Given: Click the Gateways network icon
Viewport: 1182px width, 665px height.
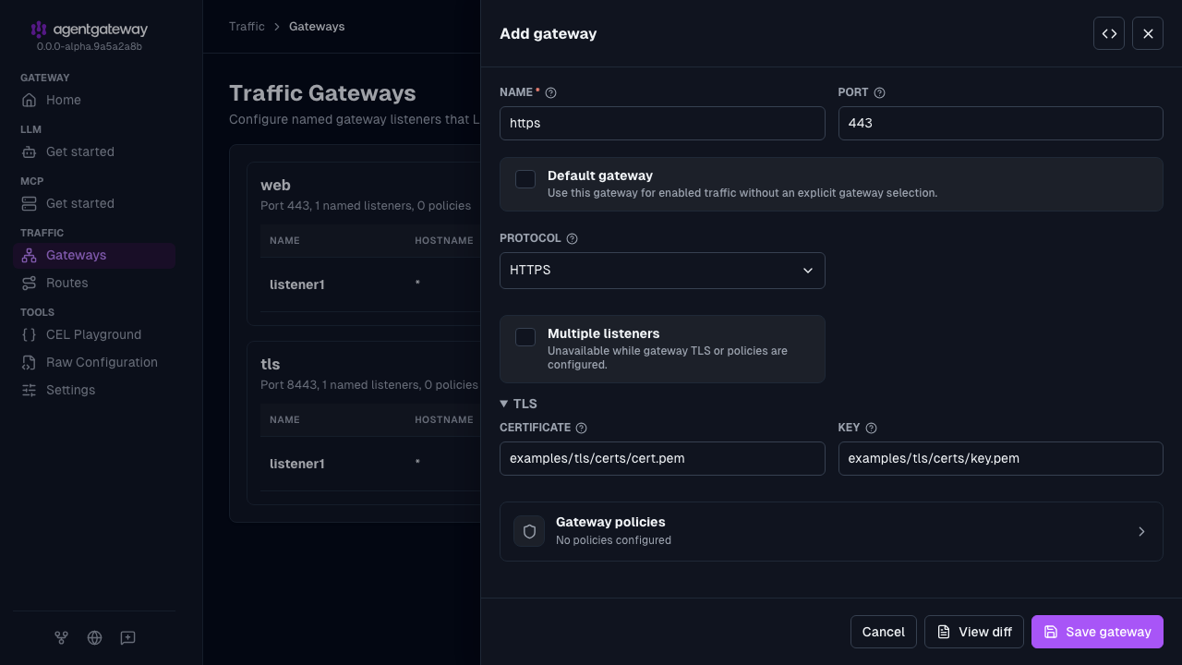Looking at the screenshot, I should click(30, 255).
